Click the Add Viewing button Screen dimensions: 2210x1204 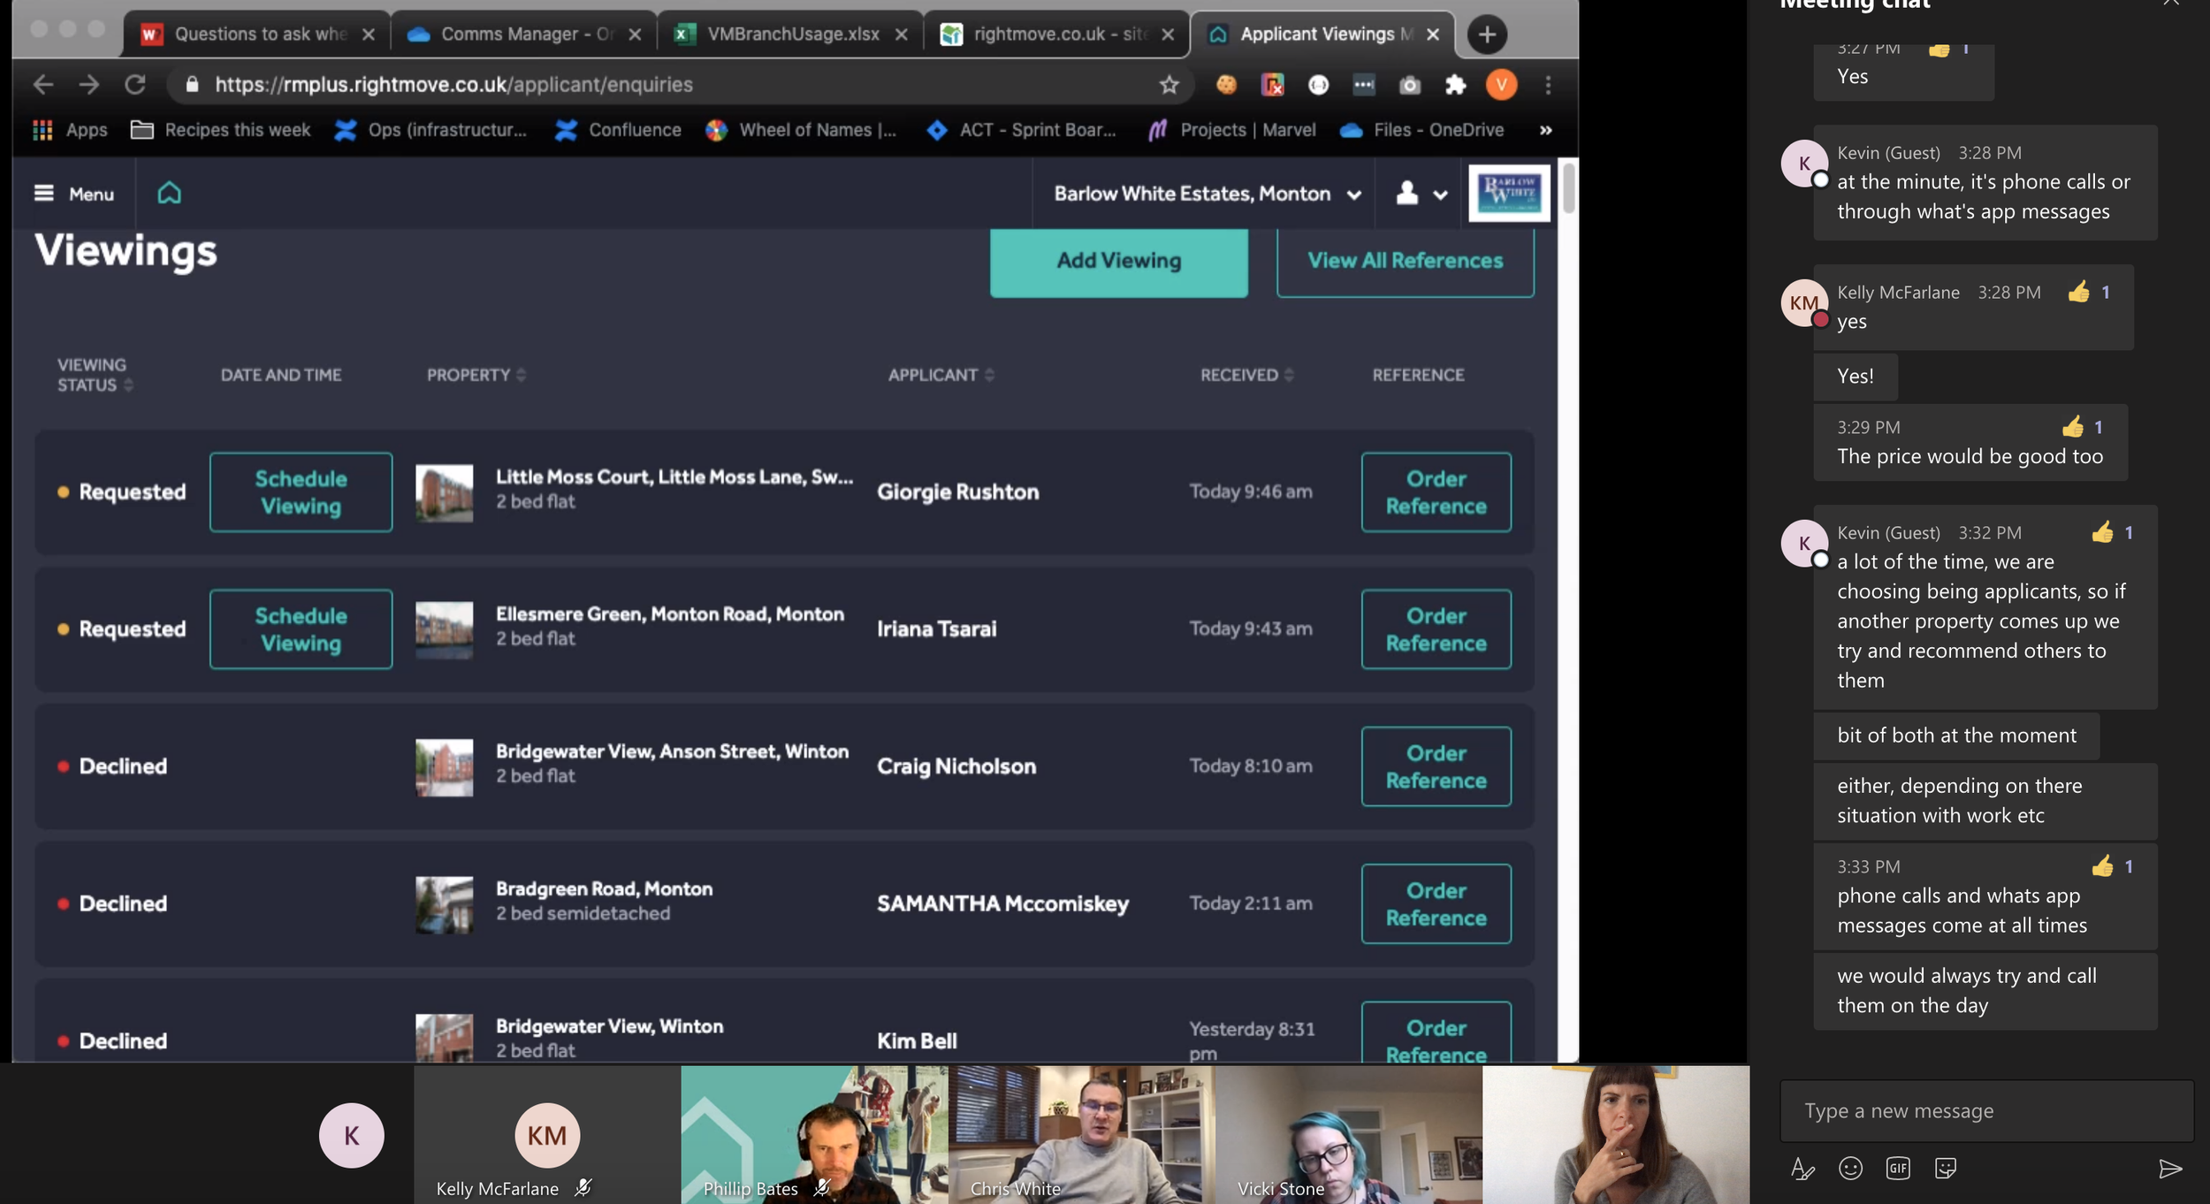click(1118, 261)
